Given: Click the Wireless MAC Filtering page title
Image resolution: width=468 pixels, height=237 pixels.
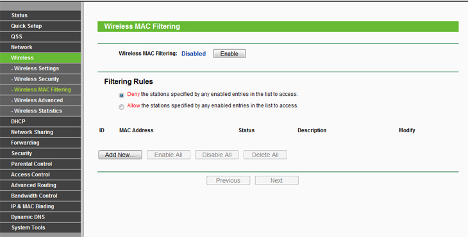Looking at the screenshot, I should [x=142, y=26].
